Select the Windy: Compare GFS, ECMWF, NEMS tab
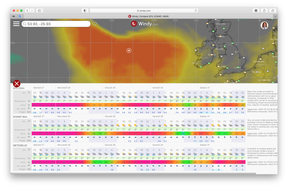Viewport: 288px width, 188px height. [148, 16]
